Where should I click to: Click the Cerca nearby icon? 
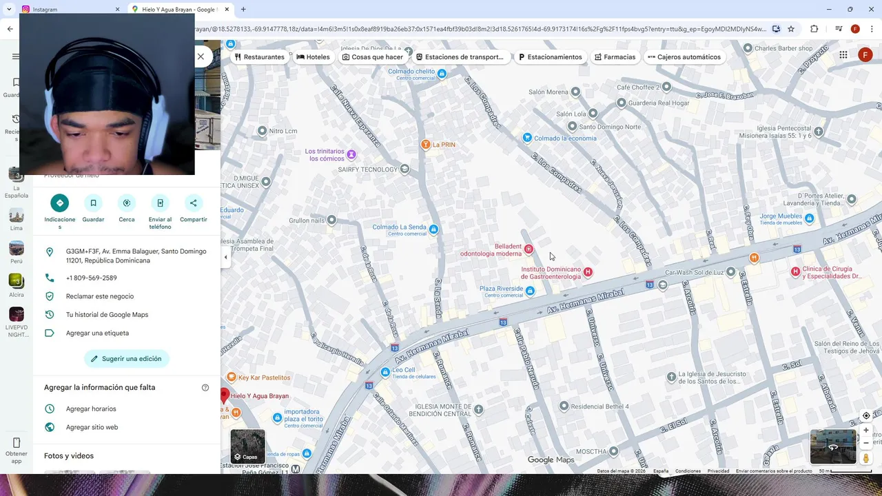point(127,203)
